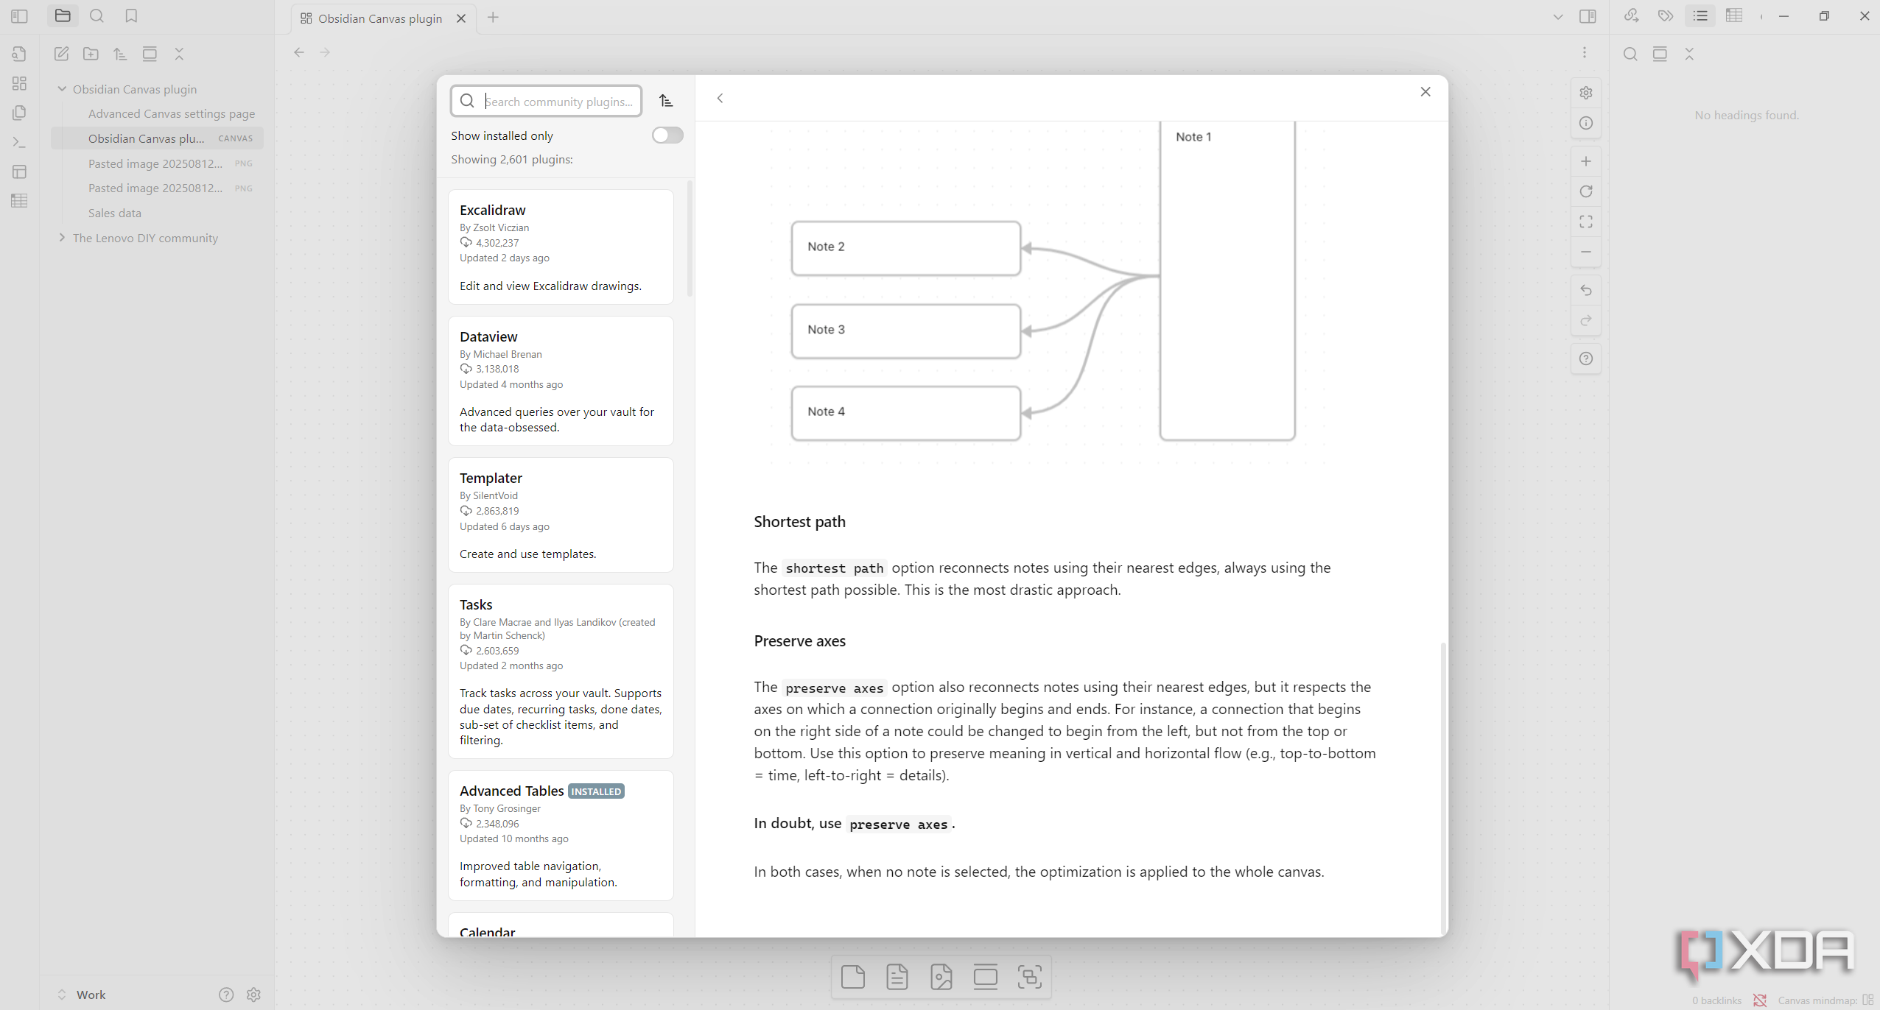Zoom to fit the canvas
The width and height of the screenshot is (1880, 1010).
tap(1586, 222)
